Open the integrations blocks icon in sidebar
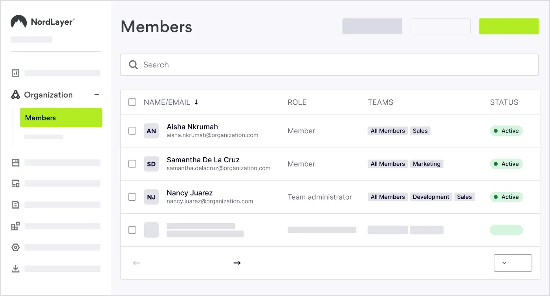Screen dimensions: 550x296 (x=15, y=226)
